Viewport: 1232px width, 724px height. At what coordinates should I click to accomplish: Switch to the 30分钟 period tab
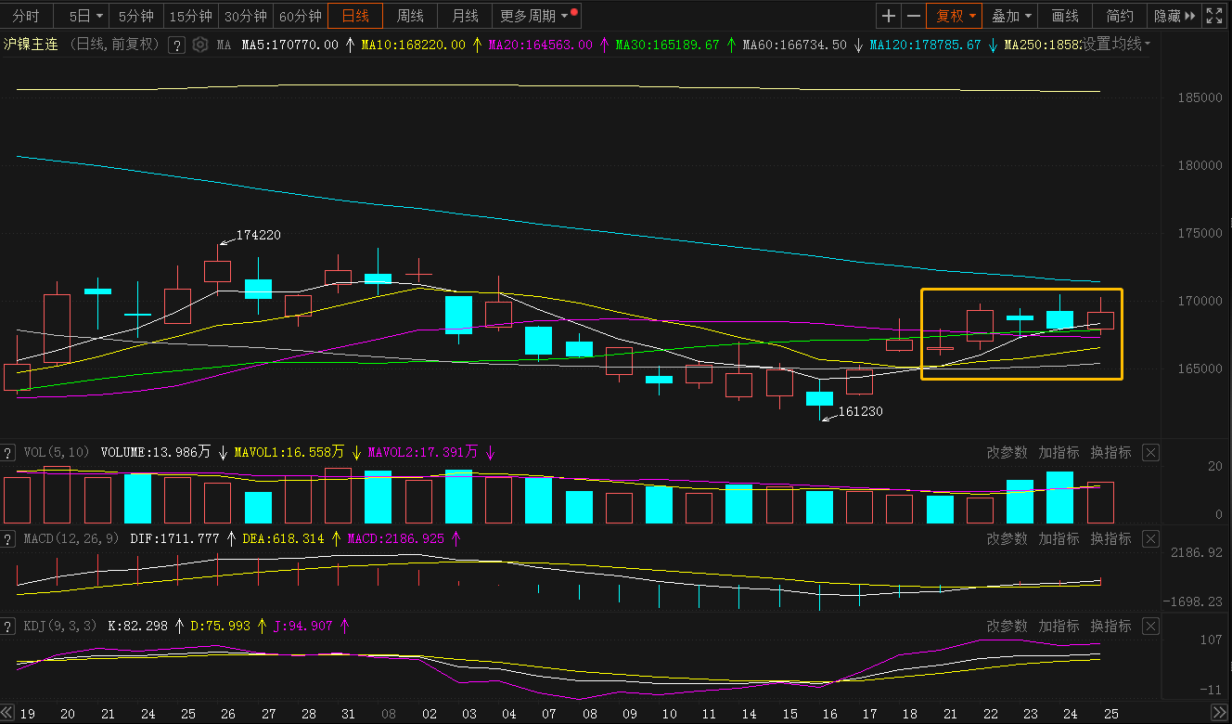click(246, 16)
